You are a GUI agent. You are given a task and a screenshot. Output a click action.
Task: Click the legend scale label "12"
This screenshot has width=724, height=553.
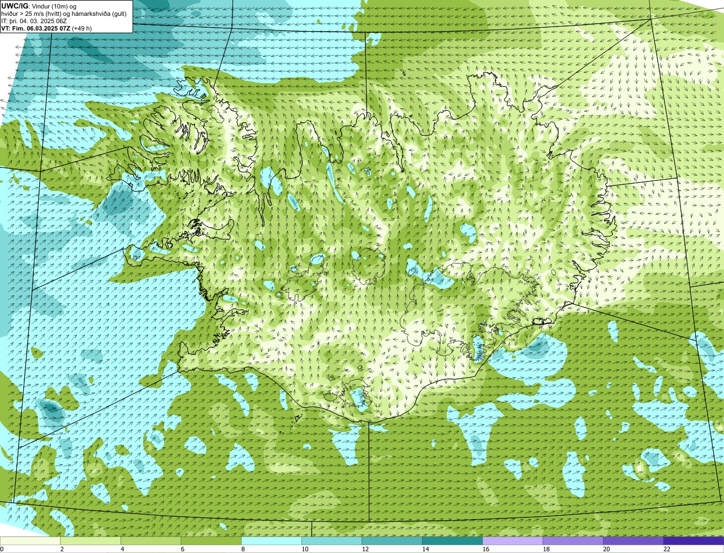coord(365,549)
